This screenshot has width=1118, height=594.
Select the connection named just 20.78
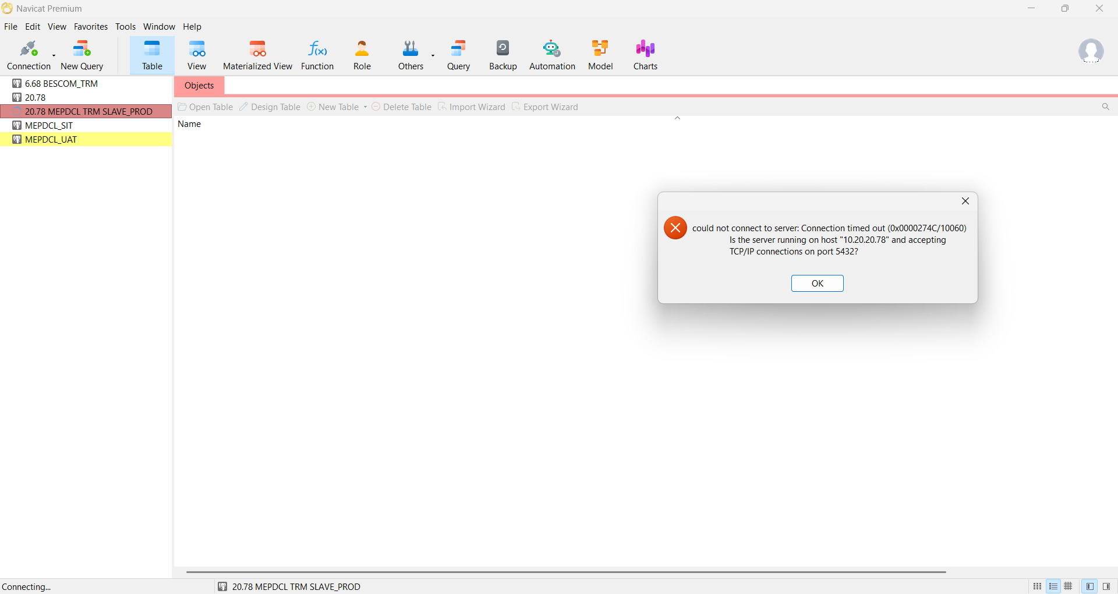[x=86, y=98]
